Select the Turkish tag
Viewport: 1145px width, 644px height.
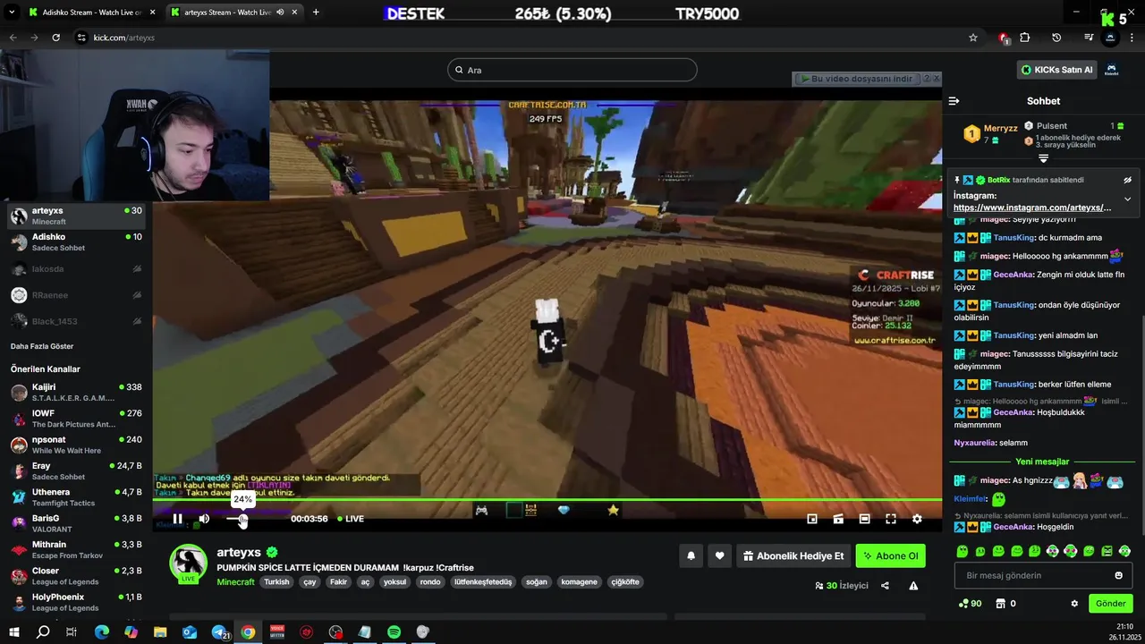coord(276,582)
